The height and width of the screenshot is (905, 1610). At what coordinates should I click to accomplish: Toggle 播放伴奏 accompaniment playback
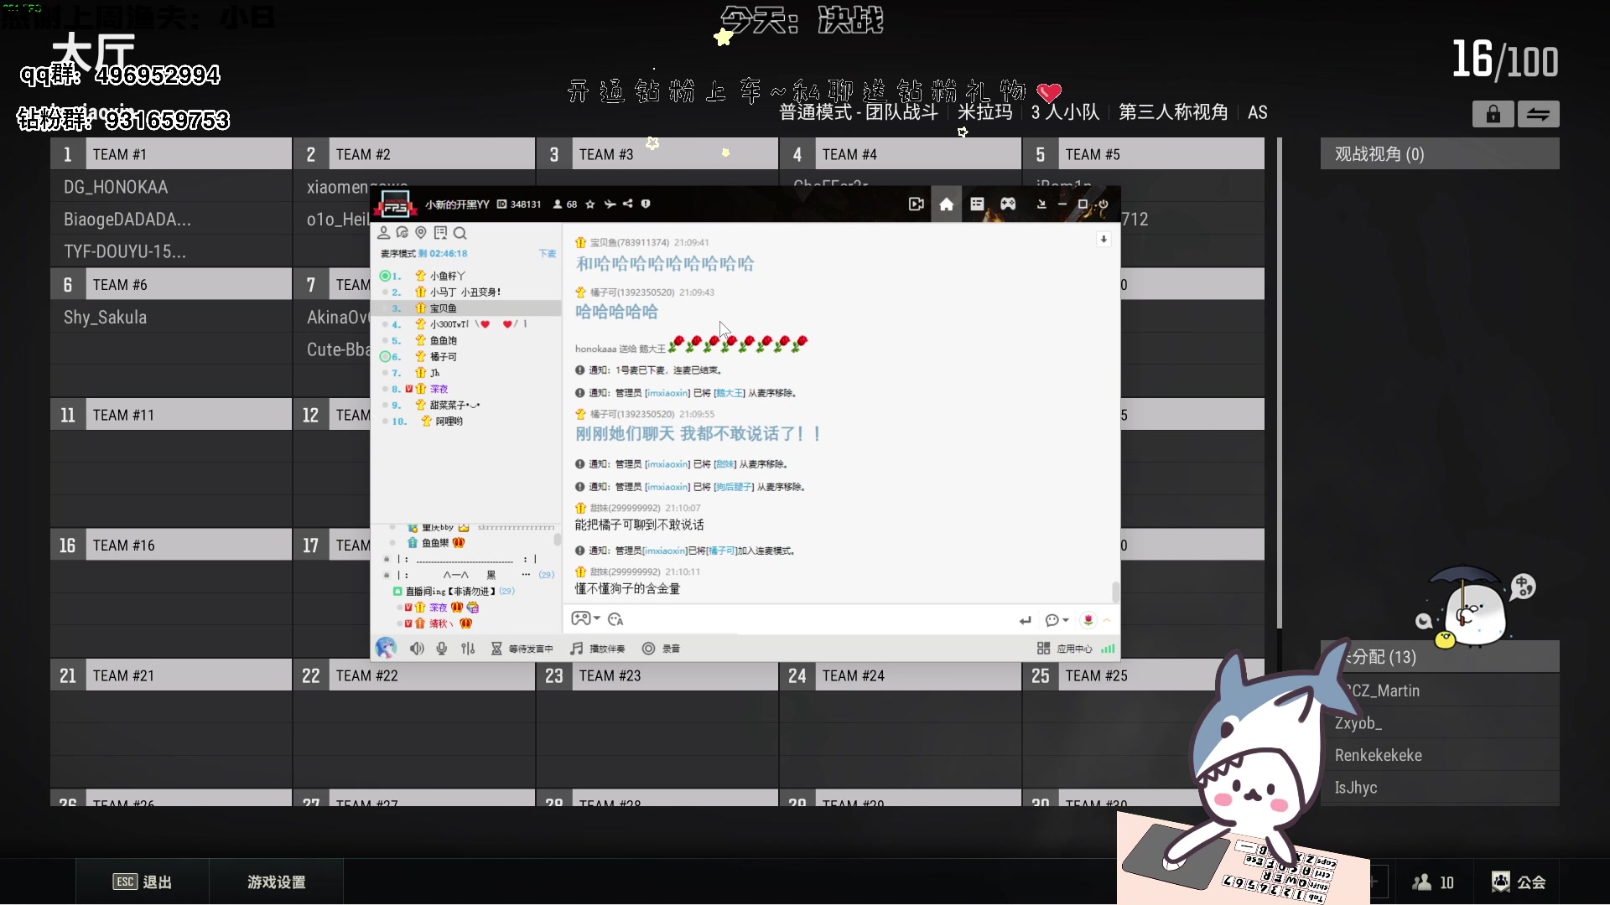point(598,648)
